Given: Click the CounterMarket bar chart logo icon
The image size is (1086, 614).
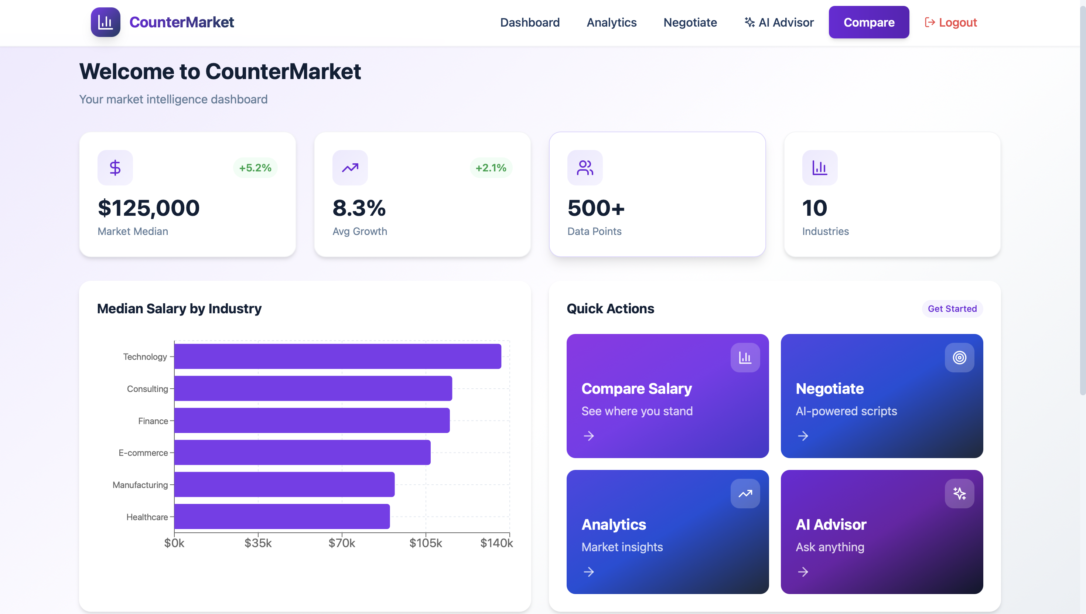Looking at the screenshot, I should tap(105, 22).
